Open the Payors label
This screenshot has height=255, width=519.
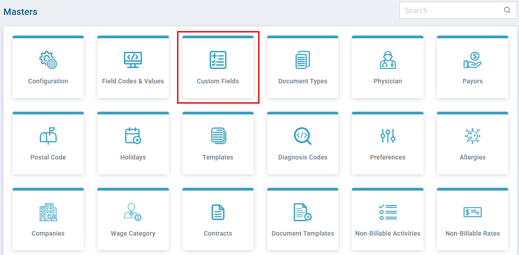472,81
